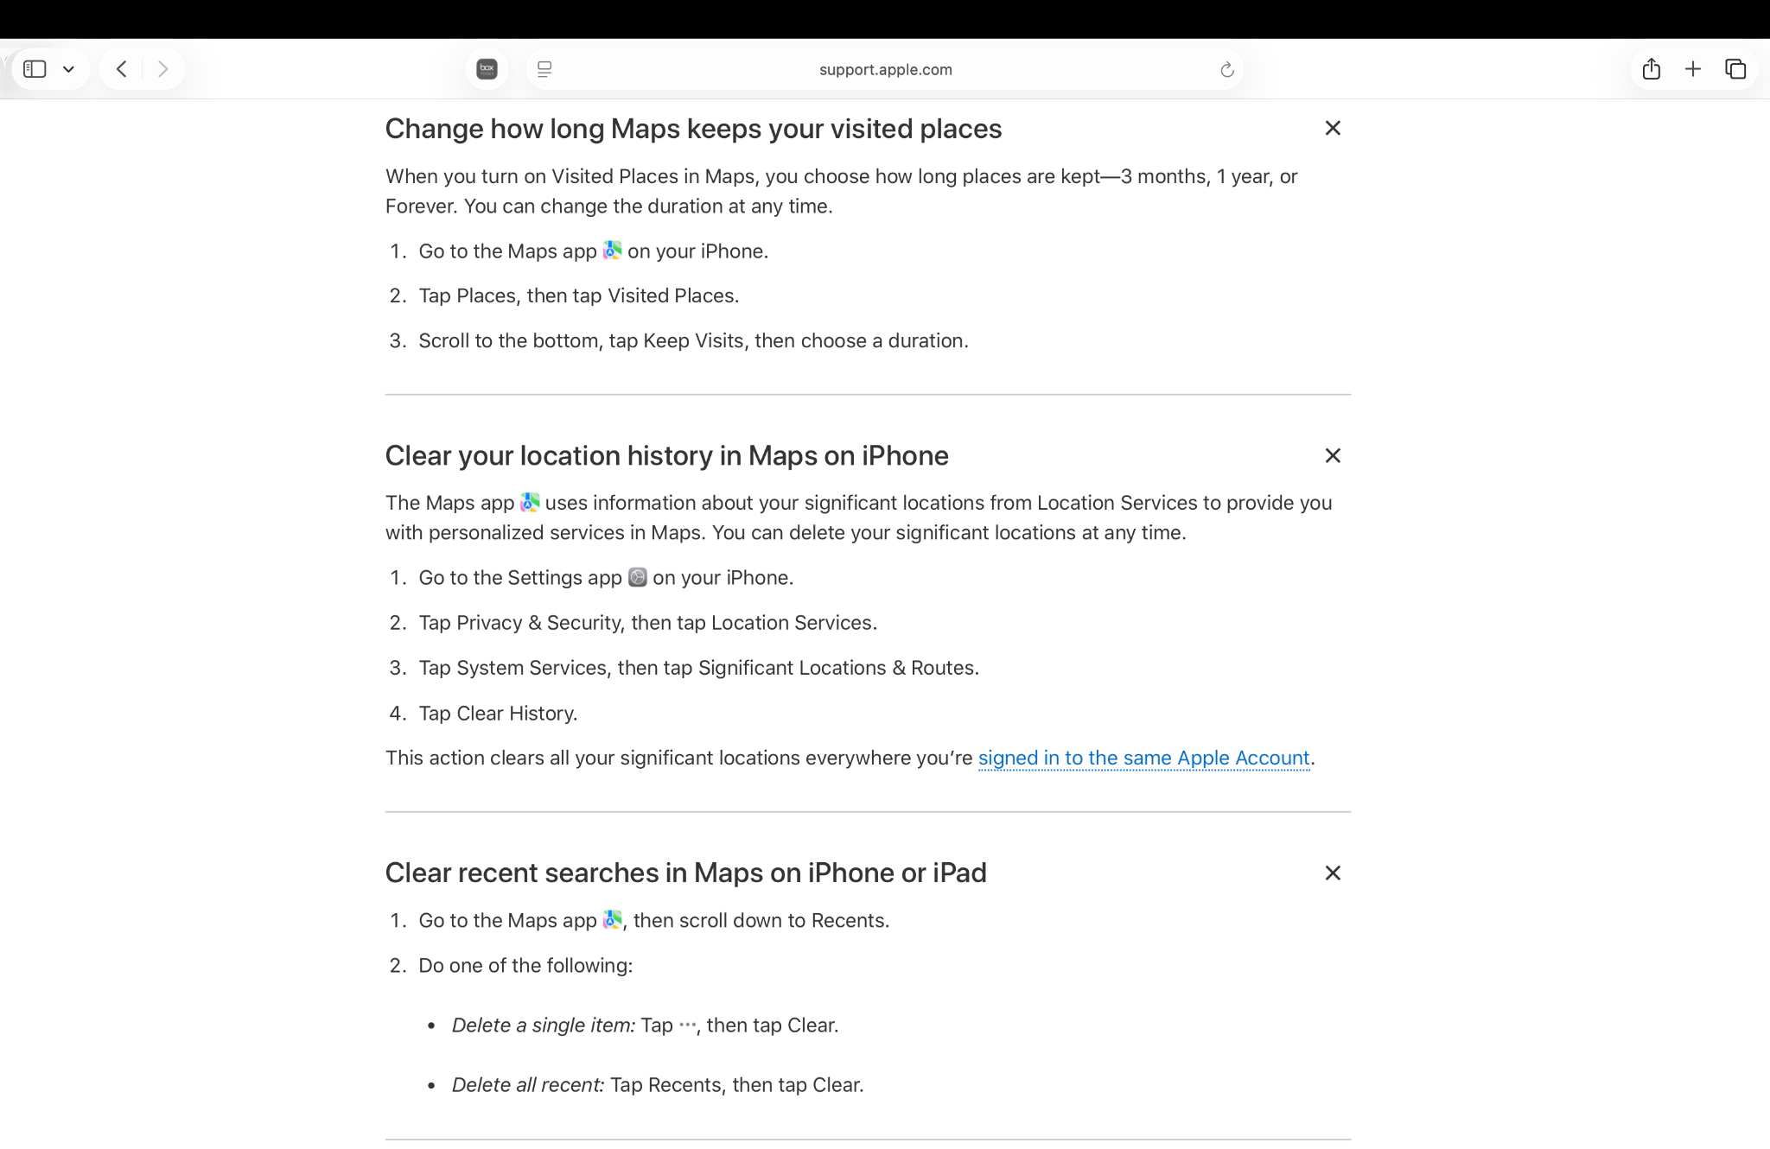
Task: Open the sidebar dropdown chevron
Action: 69,69
